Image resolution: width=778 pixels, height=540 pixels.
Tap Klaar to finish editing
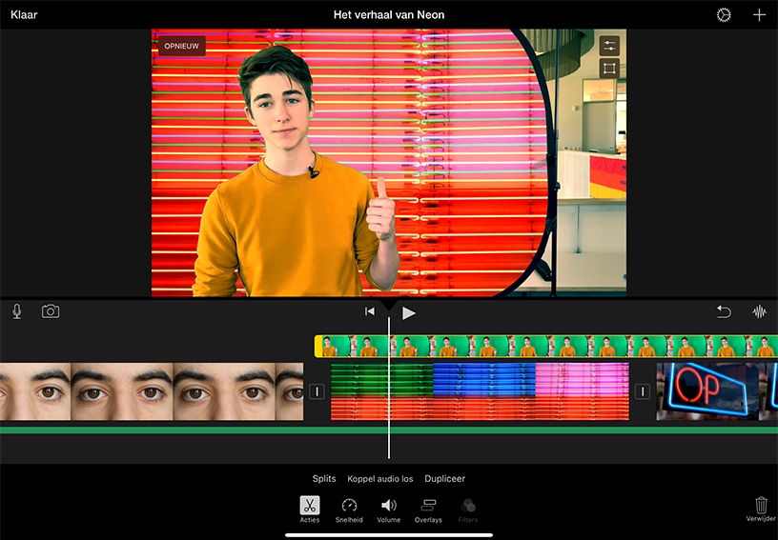[24, 15]
